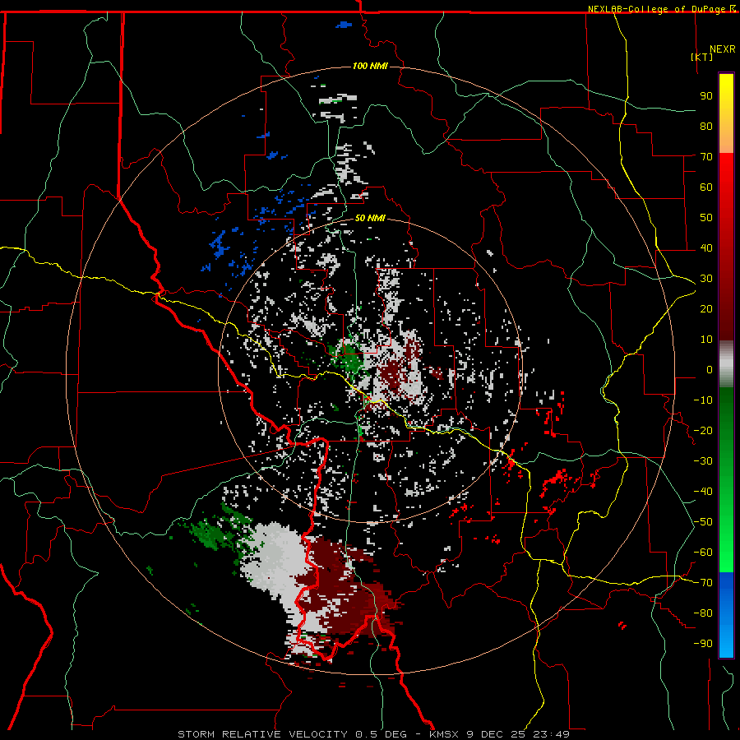Viewport: 740px width, 740px height.
Task: Click the KMSX radar site identifier
Action: tap(444, 734)
